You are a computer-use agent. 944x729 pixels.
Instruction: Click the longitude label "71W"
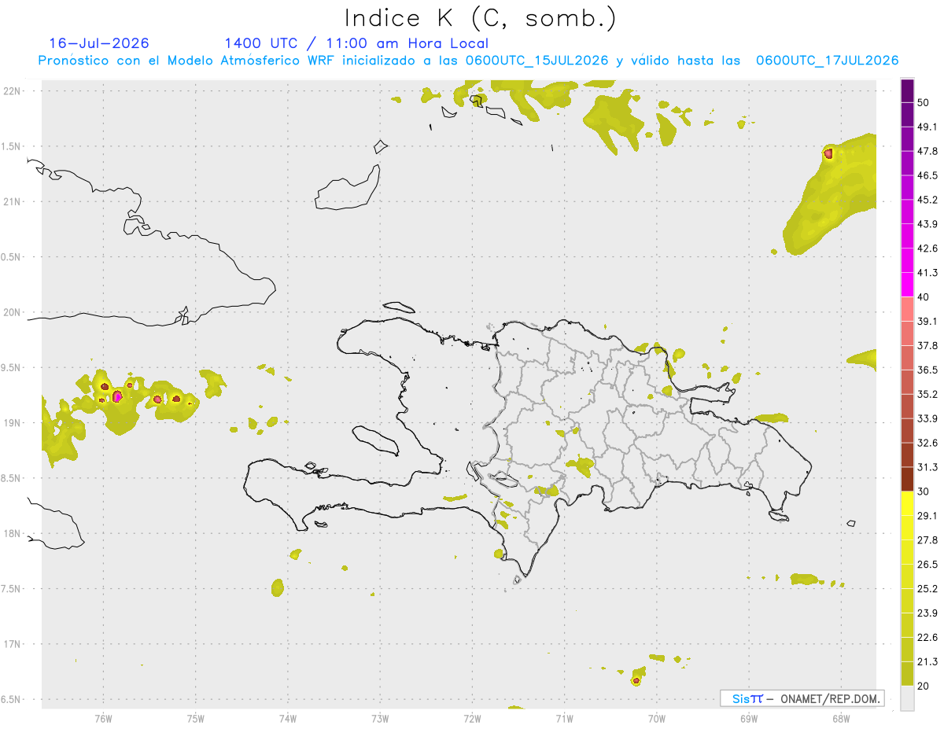click(x=564, y=718)
